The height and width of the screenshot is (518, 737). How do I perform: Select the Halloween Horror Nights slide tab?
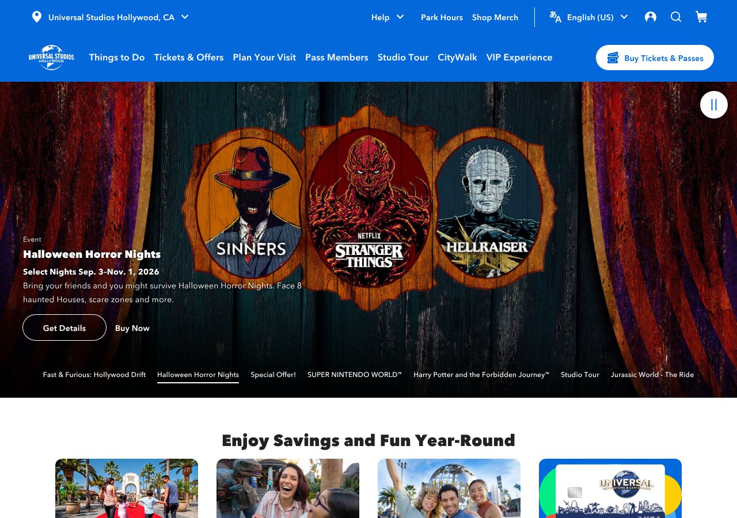click(198, 375)
